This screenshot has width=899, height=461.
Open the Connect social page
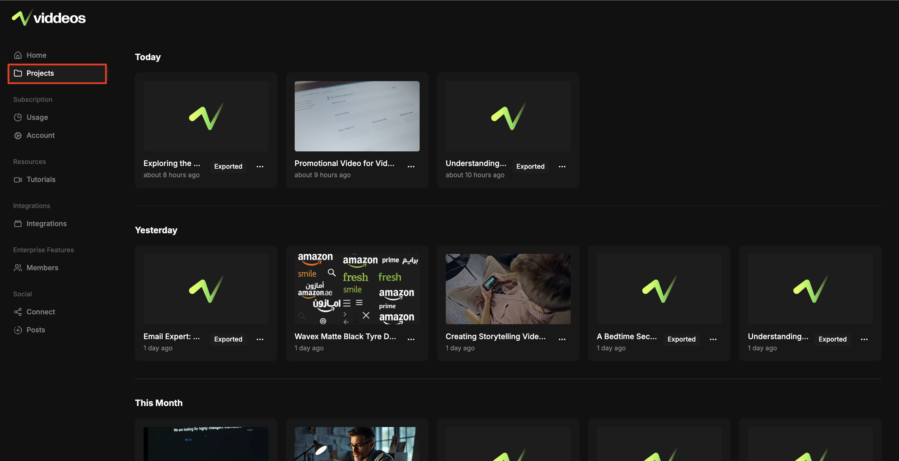tap(40, 312)
